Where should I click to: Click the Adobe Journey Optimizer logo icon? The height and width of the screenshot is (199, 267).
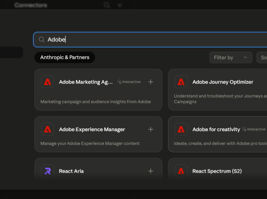point(181,82)
